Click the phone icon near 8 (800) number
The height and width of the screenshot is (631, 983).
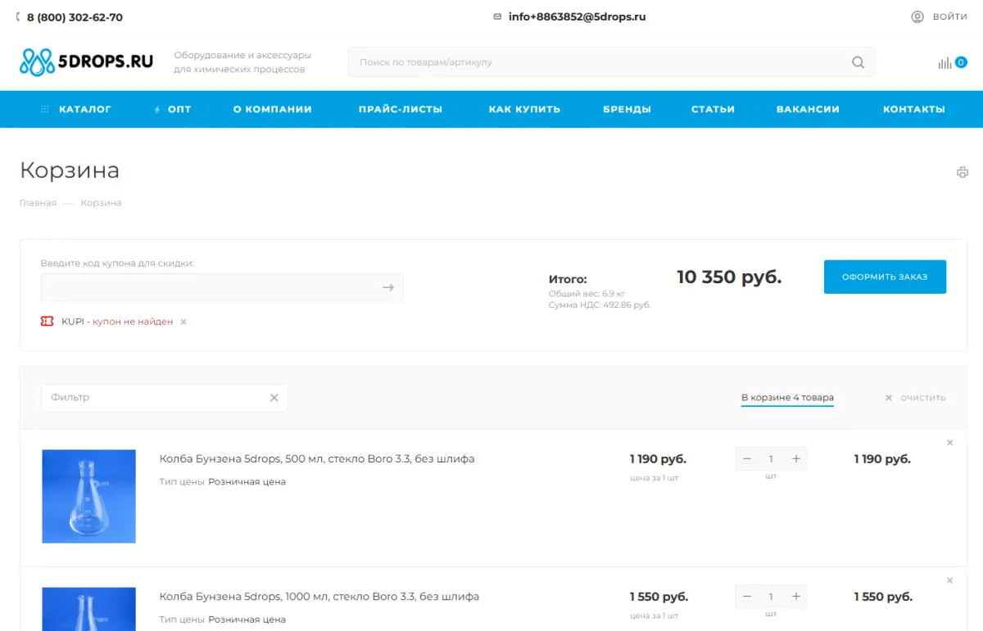point(19,17)
